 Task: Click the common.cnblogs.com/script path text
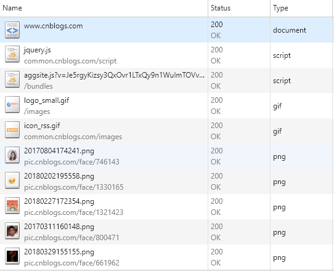(x=70, y=61)
